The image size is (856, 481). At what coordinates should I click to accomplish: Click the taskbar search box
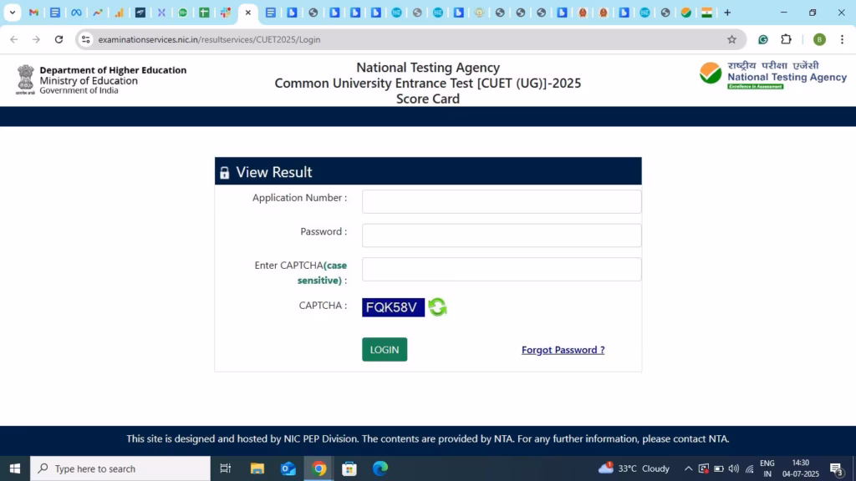click(120, 468)
